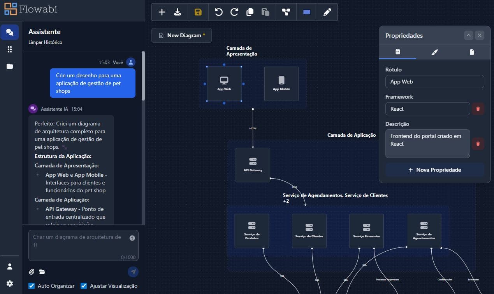Click the download diagram icon in toolbar

178,12
